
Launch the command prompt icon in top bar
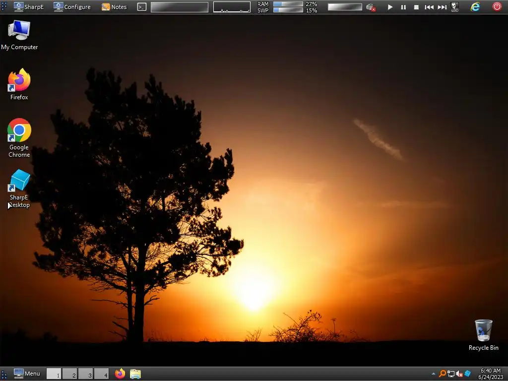click(141, 7)
